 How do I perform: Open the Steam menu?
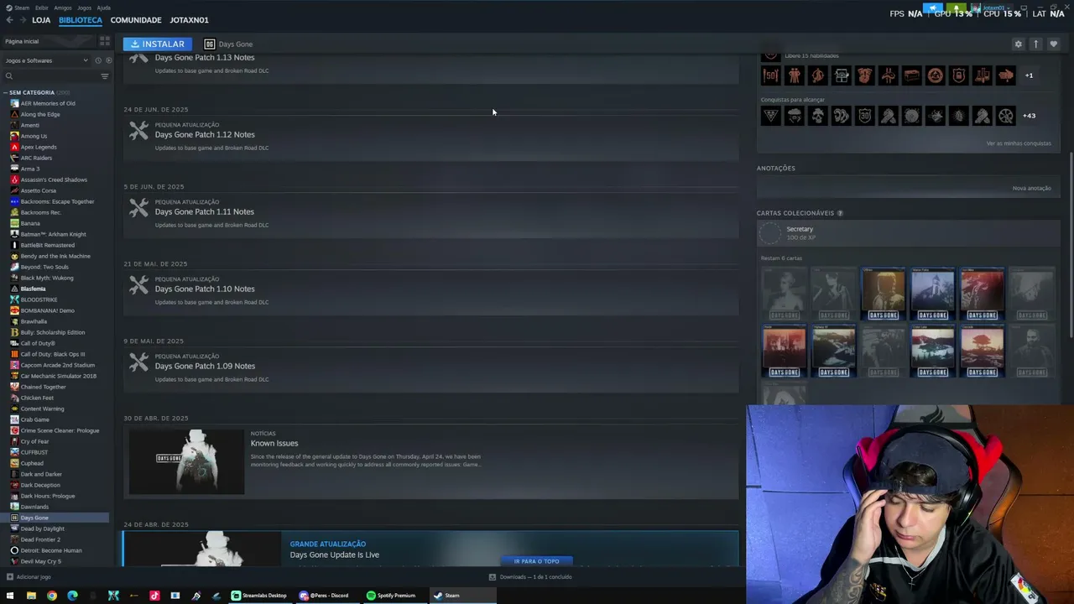click(22, 8)
